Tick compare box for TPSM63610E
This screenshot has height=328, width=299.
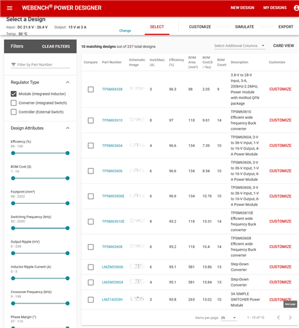point(91,221)
